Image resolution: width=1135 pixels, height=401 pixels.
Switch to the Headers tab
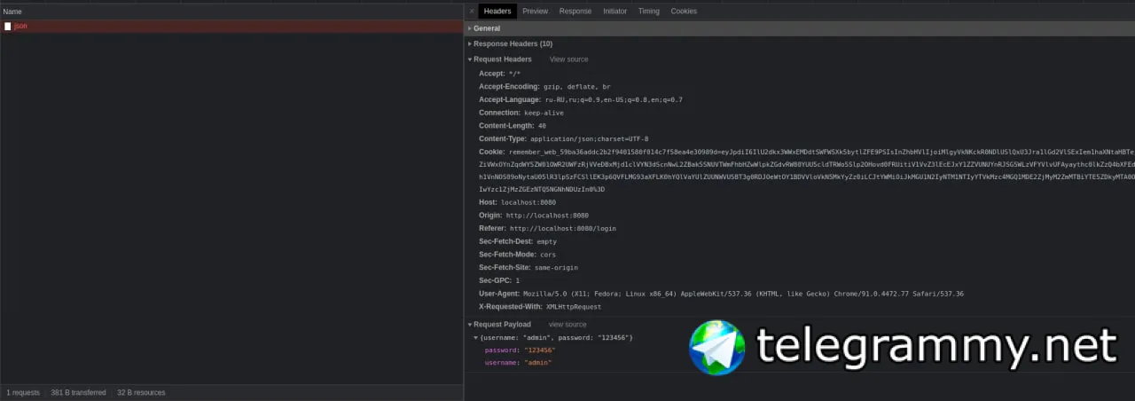497,12
